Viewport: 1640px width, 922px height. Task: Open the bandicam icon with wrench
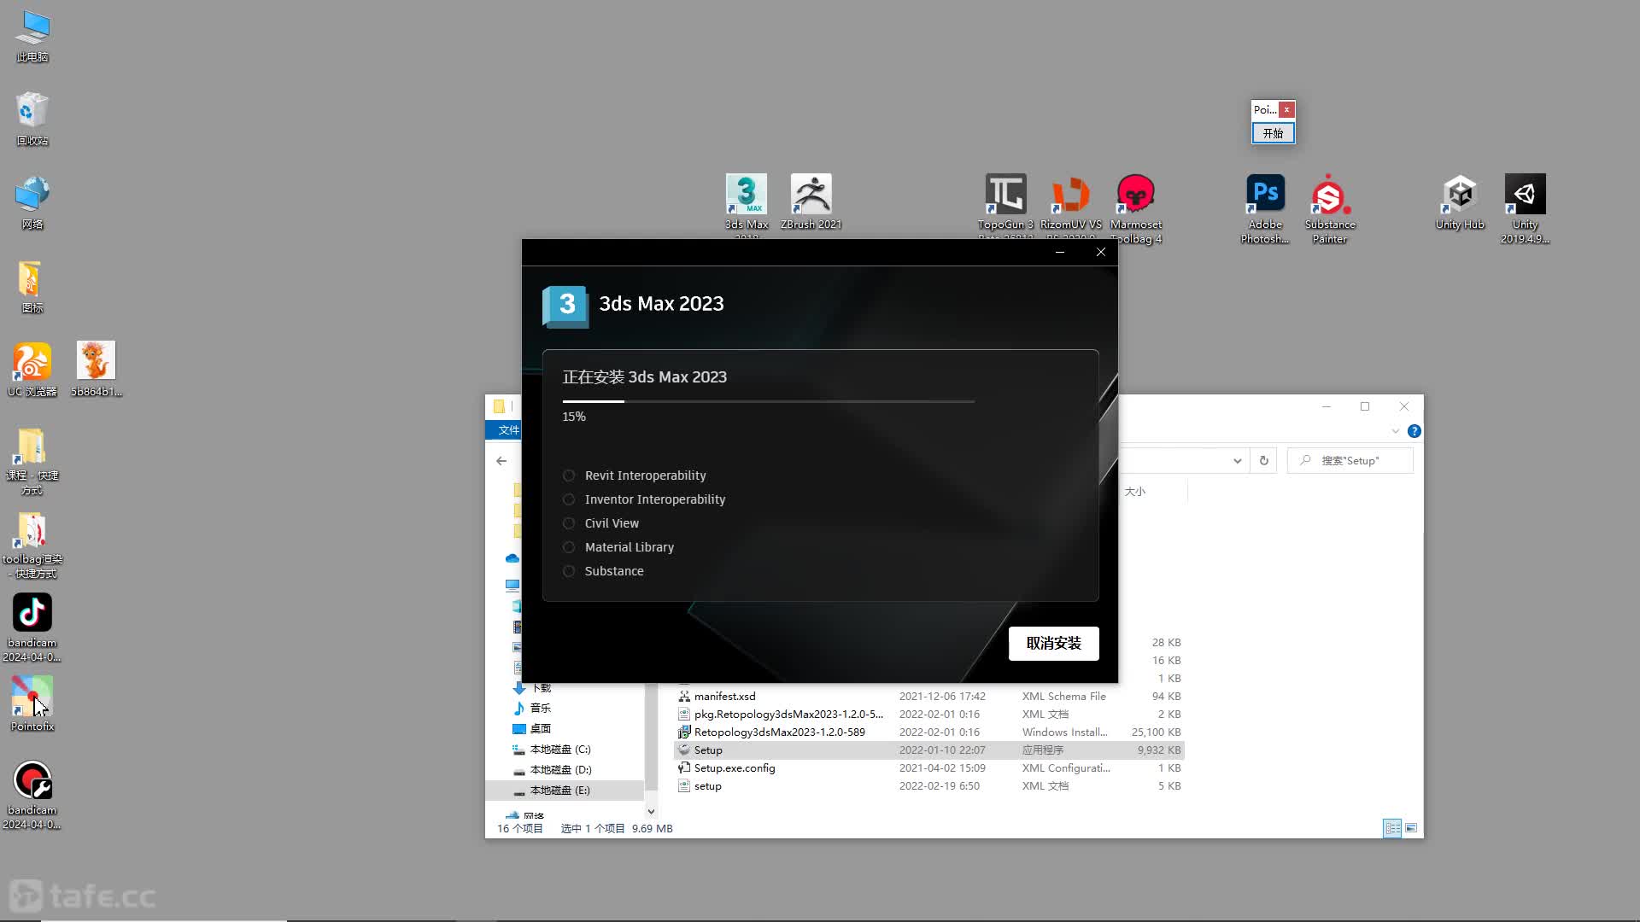click(x=32, y=796)
